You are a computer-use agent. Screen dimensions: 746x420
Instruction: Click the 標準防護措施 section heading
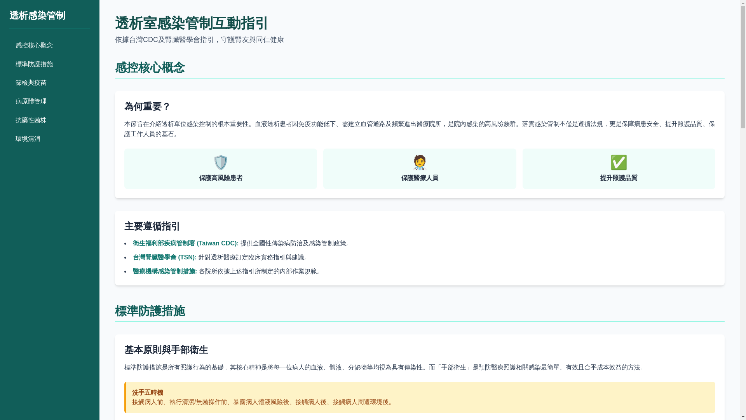tap(150, 311)
